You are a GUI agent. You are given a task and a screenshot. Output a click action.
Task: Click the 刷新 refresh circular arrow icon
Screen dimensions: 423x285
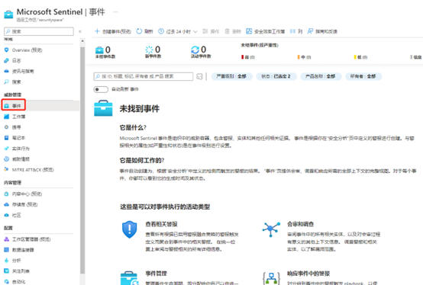pos(139,31)
